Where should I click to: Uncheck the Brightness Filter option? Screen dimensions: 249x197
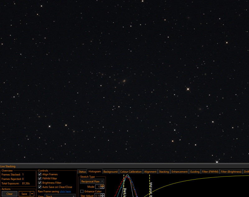pos(40,183)
